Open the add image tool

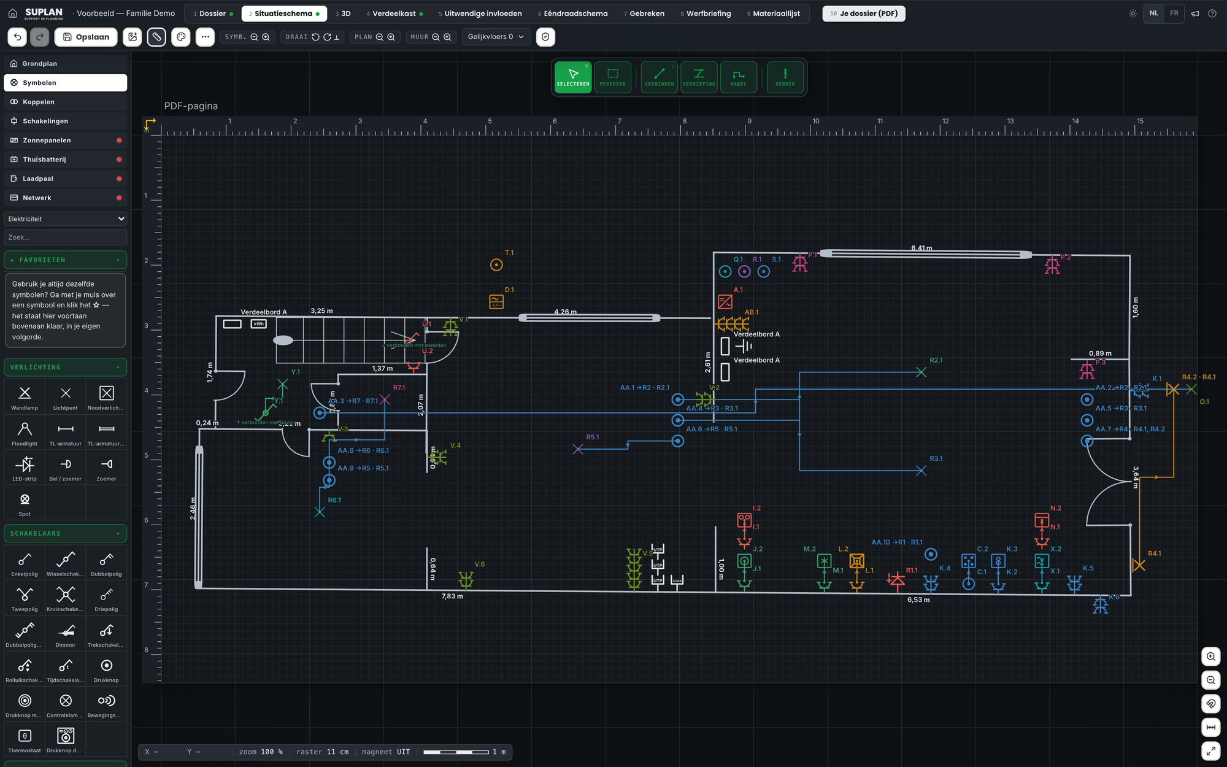tap(133, 37)
